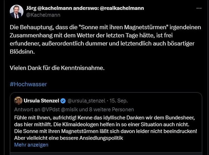Viewport: 209px width, 155px height.
Task: Open Jörg Kachelmann's profile picture
Action: click(x=17, y=11)
